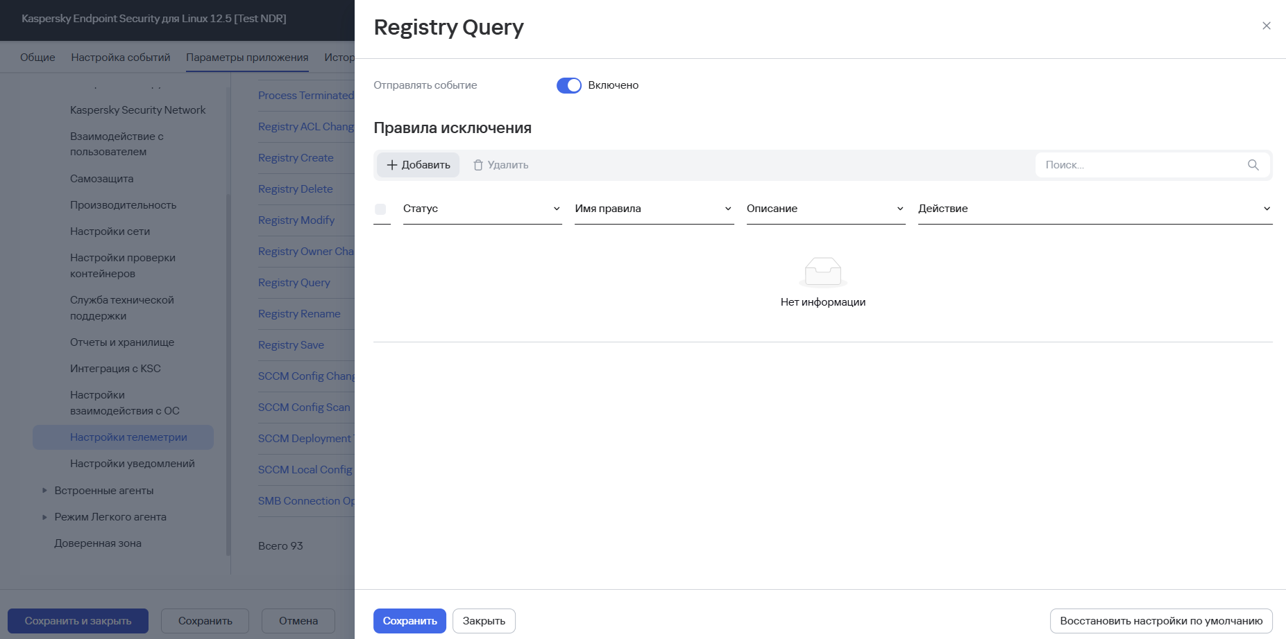Viewport: 1286px width, 639px height.
Task: Expand the Встроенные агенты tree node
Action: pyautogui.click(x=44, y=490)
